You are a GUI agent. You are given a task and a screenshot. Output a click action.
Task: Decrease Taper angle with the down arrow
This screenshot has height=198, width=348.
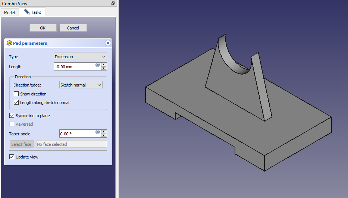click(104, 136)
